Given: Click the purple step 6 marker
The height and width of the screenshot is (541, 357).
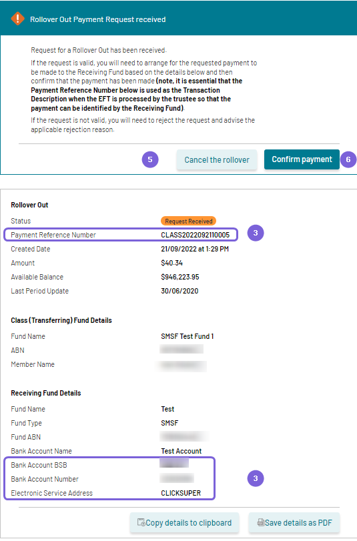Looking at the screenshot, I should tap(348, 159).
